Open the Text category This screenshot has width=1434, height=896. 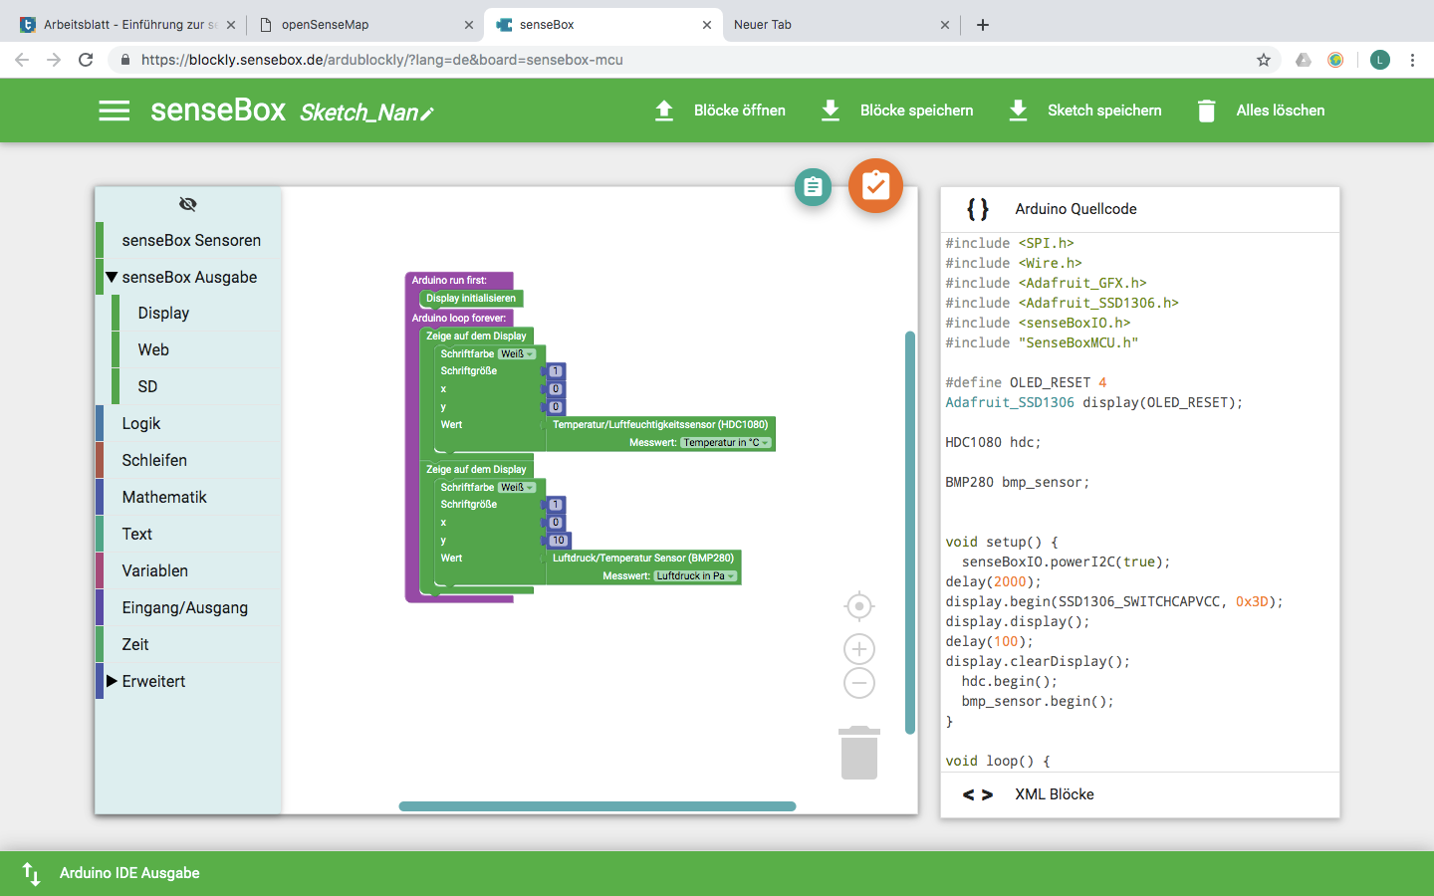[189, 534]
